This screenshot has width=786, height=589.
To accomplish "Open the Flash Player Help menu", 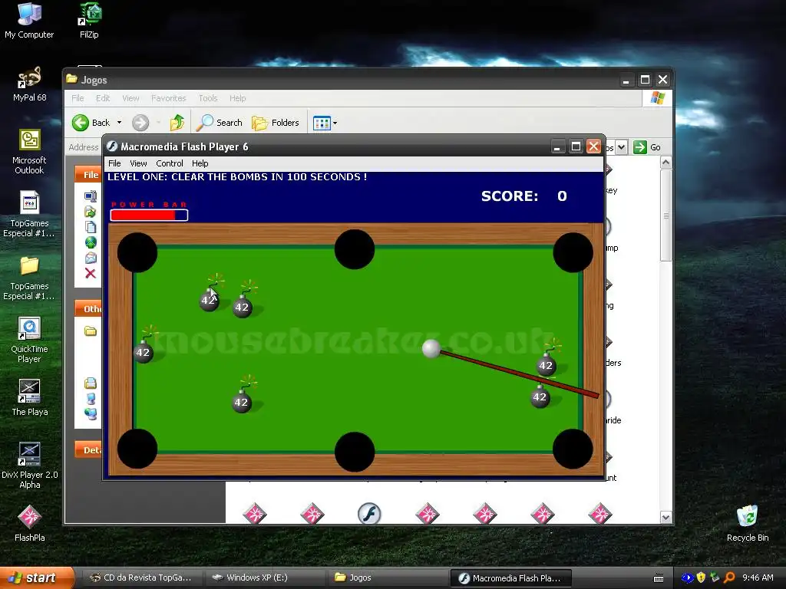I will 200,163.
